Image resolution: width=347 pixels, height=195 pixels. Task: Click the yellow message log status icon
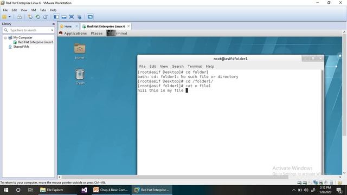339,183
